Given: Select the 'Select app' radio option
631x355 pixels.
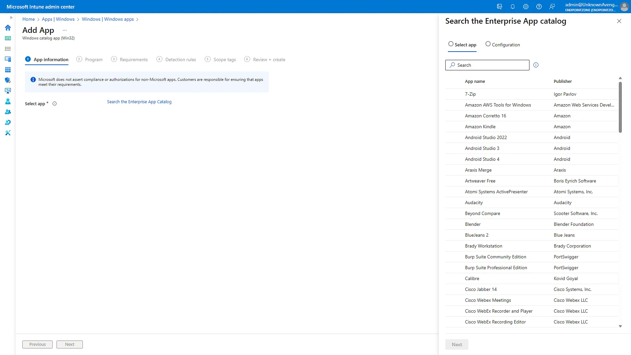Looking at the screenshot, I should click(451, 44).
